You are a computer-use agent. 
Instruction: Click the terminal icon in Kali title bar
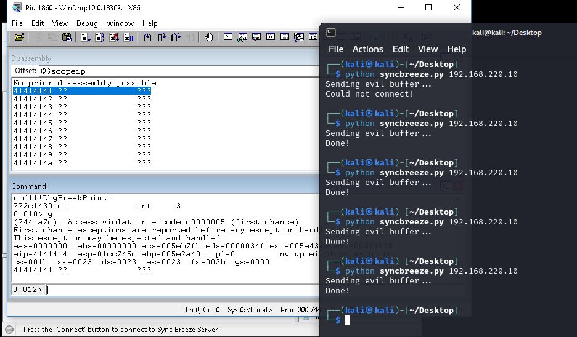coord(331,33)
